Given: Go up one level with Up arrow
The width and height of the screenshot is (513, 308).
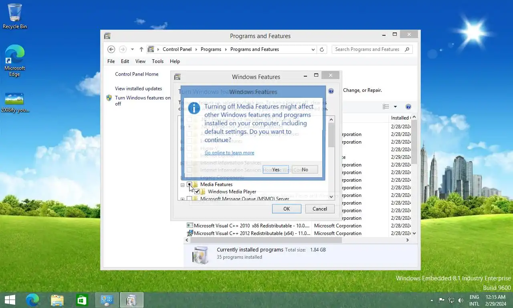Looking at the screenshot, I should [x=141, y=49].
